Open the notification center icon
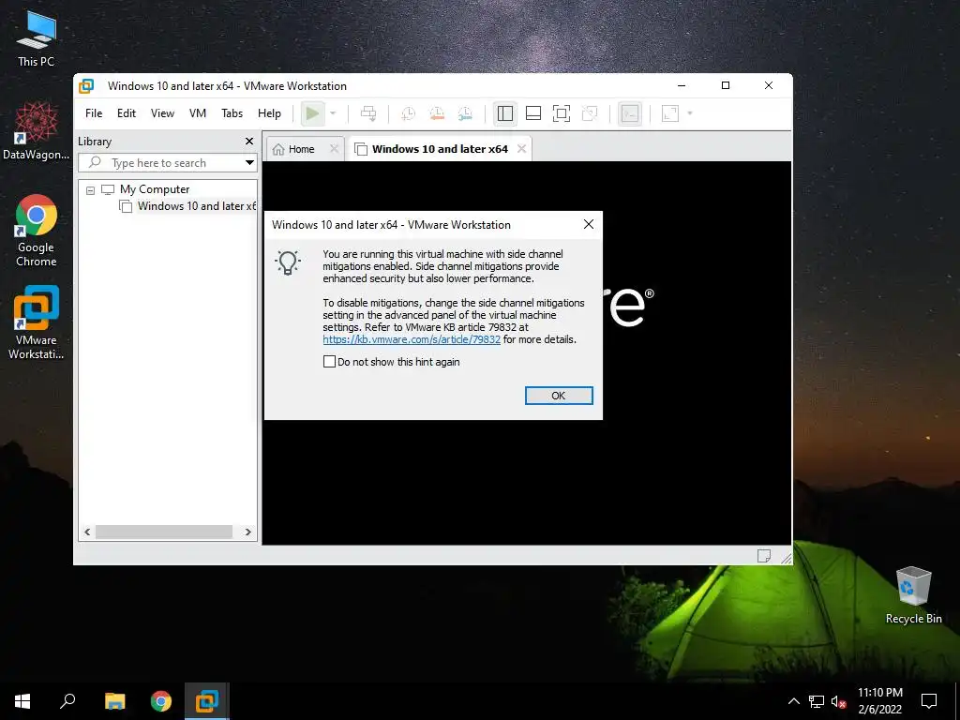The image size is (960, 720). 929,701
